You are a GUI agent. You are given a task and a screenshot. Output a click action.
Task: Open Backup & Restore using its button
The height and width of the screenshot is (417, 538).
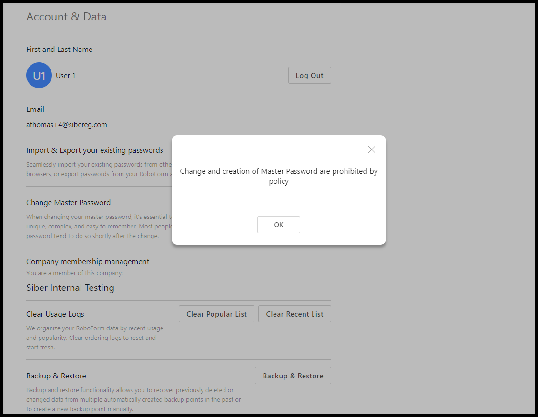coord(293,376)
